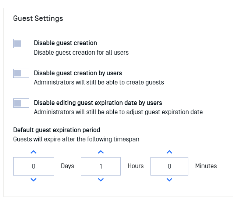Click 'Administrators will still be able to create guests' text
The image size is (238, 202).
point(99,82)
